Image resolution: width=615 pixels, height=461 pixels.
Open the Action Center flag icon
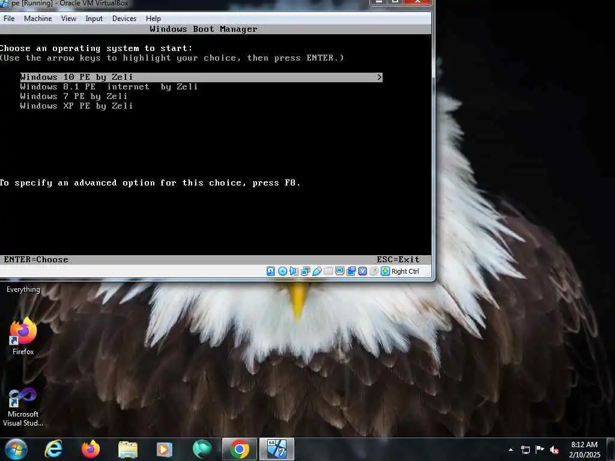tap(540, 450)
